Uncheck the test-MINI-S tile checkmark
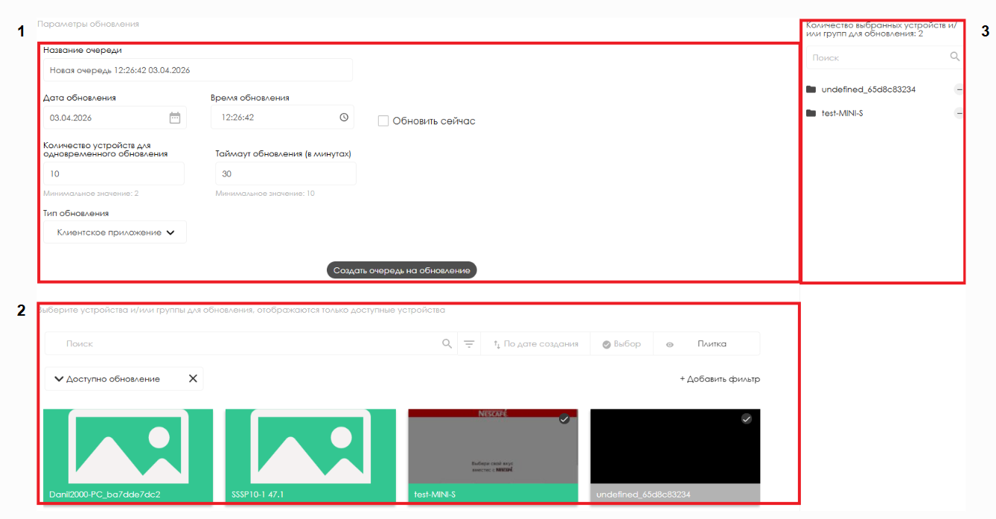 [x=564, y=419]
